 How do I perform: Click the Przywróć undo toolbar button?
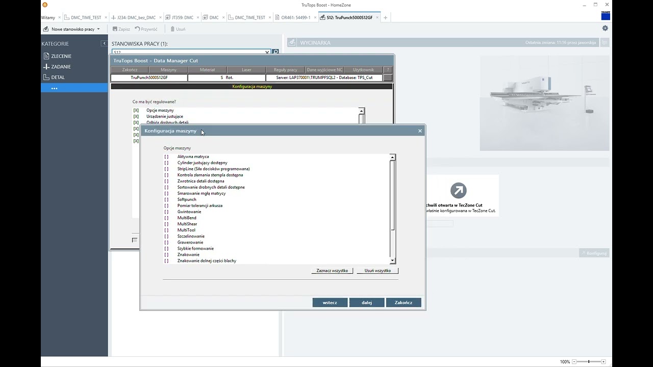pyautogui.click(x=146, y=29)
